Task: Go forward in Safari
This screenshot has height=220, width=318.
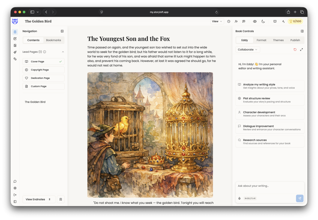Action: coord(53,12)
